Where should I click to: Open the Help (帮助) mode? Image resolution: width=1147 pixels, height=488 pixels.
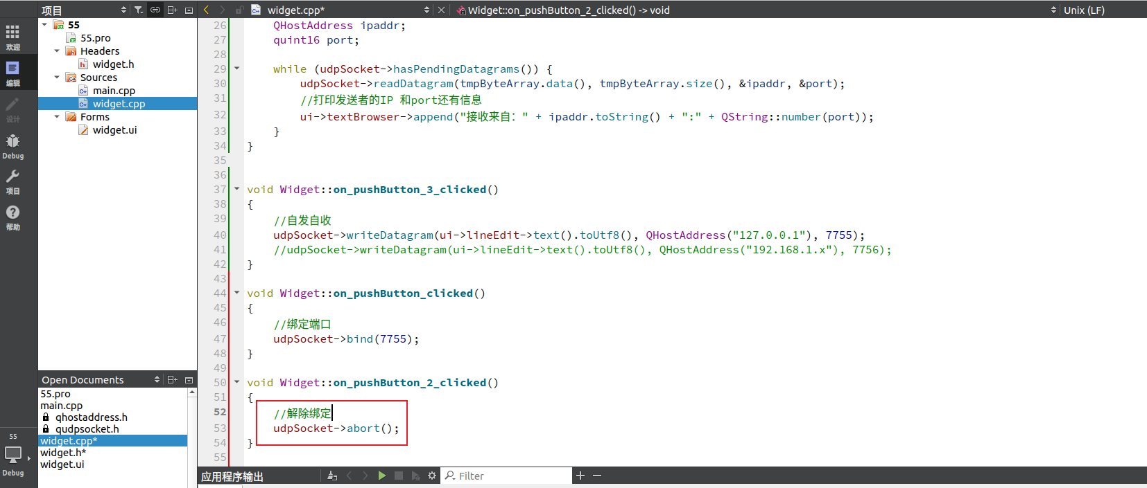tap(12, 217)
